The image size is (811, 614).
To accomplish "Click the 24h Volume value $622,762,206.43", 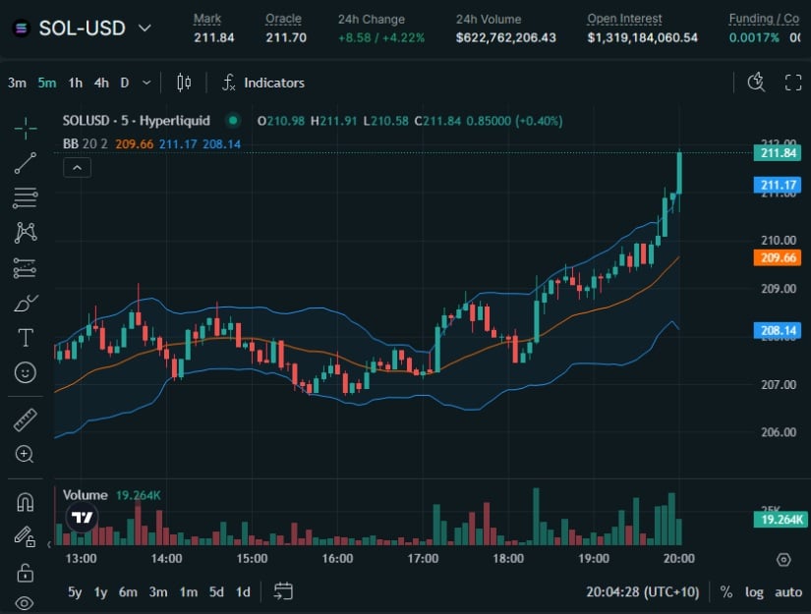I will pos(506,37).
